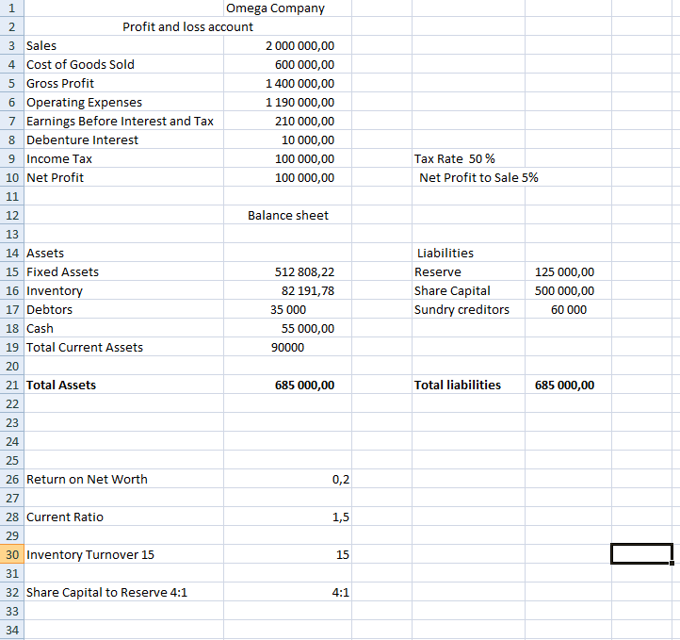Image resolution: width=680 pixels, height=640 pixels.
Task: Select the Net Profit to Sale cell
Action: coord(478,177)
